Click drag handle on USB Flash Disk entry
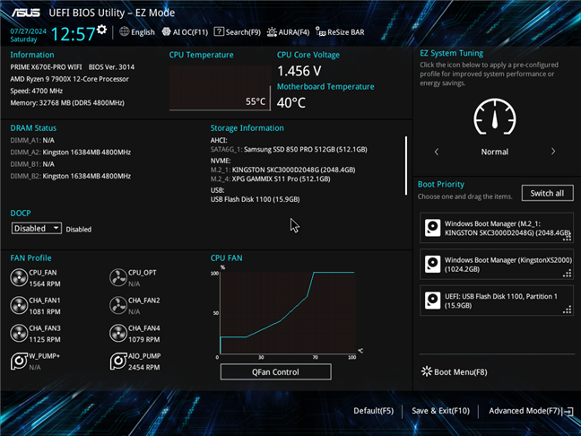581x436 pixels. click(x=567, y=310)
